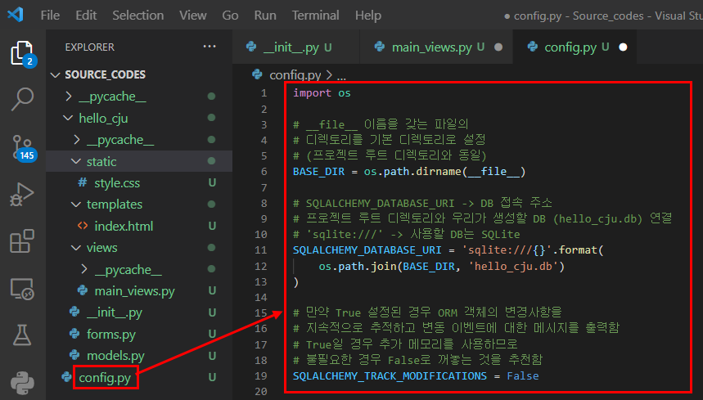Collapse the templates folder
Image resolution: width=703 pixels, height=400 pixels.
[x=76, y=204]
